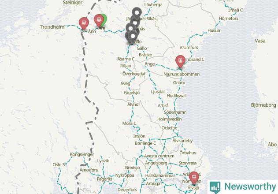Select the Mora C station label
Viewport: 278px width, 194px height.
click(x=129, y=123)
